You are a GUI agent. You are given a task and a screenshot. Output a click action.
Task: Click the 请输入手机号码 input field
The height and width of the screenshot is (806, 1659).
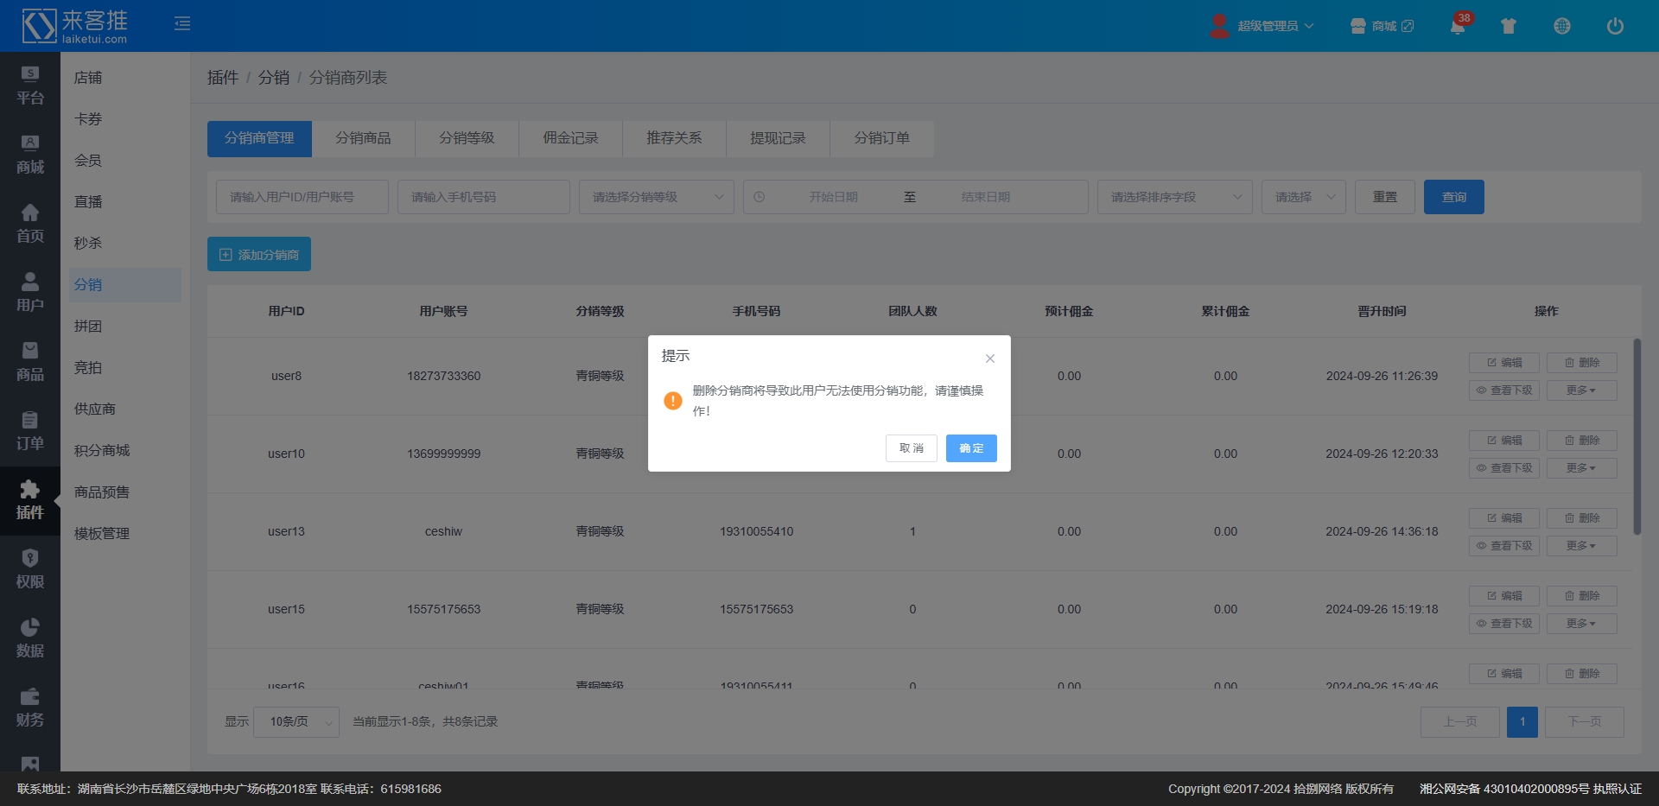[x=483, y=197]
